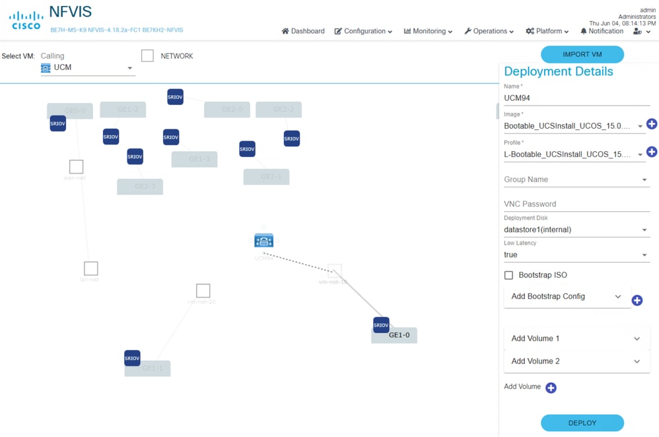Click the GE2-0 interface node
The width and height of the screenshot is (659, 437).
[x=227, y=110]
